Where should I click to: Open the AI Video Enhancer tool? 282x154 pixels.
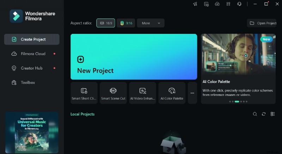tap(142, 93)
